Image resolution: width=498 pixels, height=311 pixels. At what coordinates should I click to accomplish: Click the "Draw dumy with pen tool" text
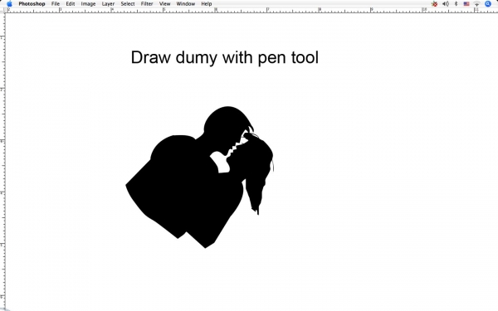click(225, 57)
